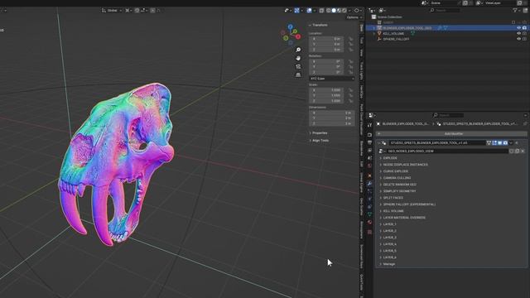Image resolution: width=530 pixels, height=298 pixels.
Task: Toggle render camera for KILL_VOLUME
Action: (x=524, y=33)
